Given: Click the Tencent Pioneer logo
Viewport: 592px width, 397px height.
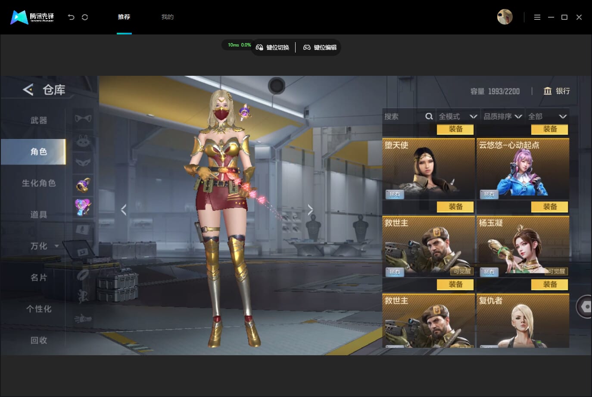Looking at the screenshot, I should click(x=32, y=17).
